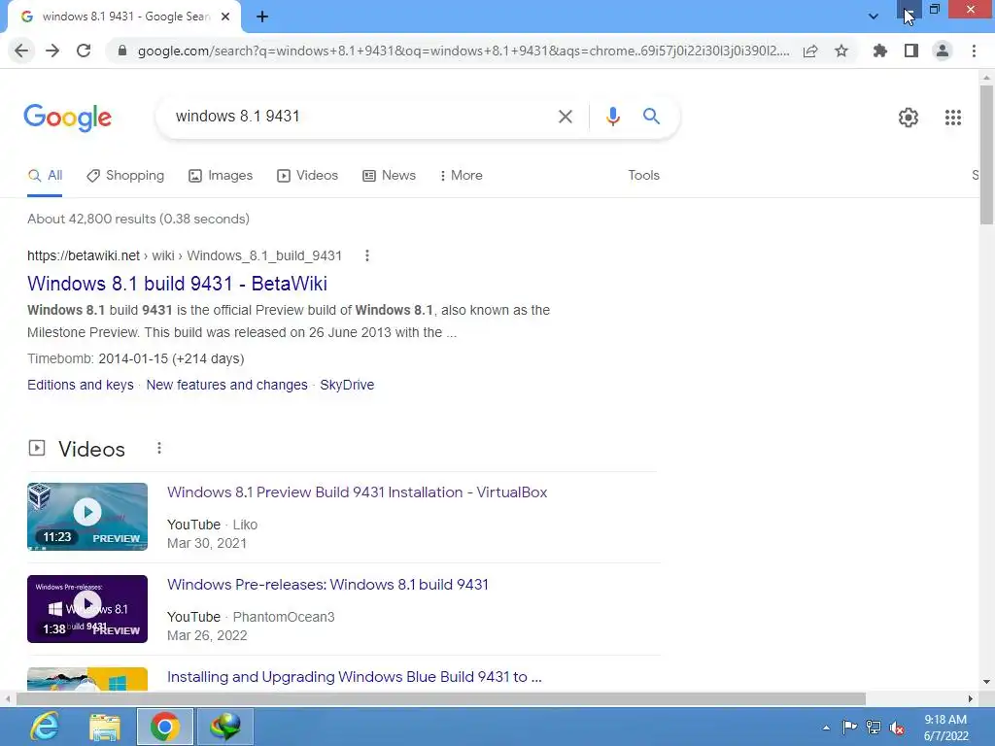This screenshot has height=746, width=995.
Task: Start voice search with microphone
Action: 612,117
